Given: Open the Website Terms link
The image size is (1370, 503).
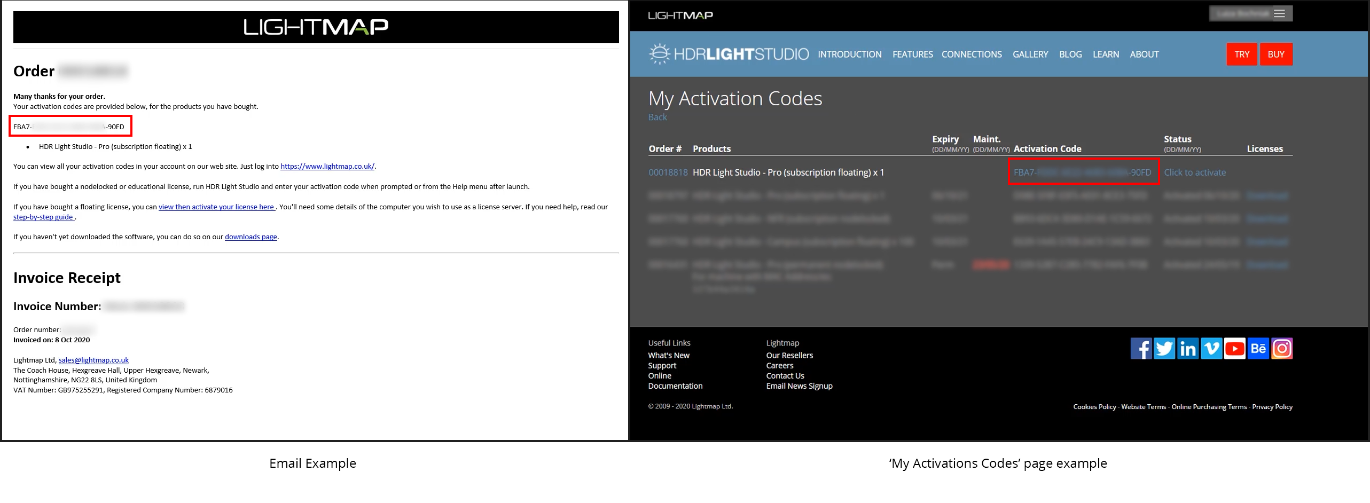Looking at the screenshot, I should click(x=1144, y=407).
